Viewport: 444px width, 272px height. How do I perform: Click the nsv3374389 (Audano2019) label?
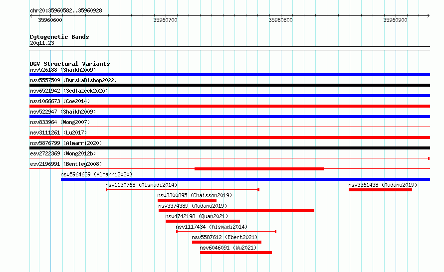click(193, 206)
